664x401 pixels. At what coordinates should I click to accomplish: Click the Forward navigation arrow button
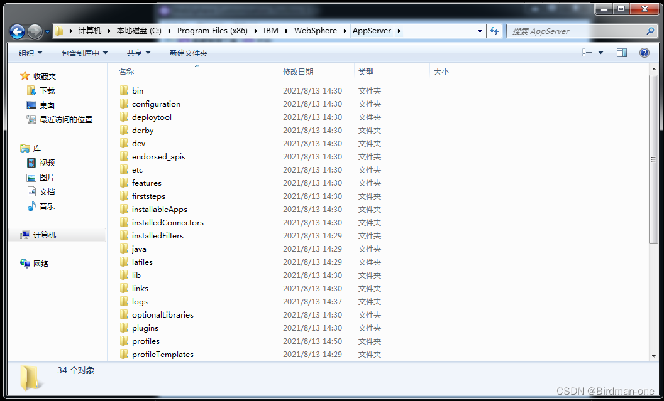35,31
